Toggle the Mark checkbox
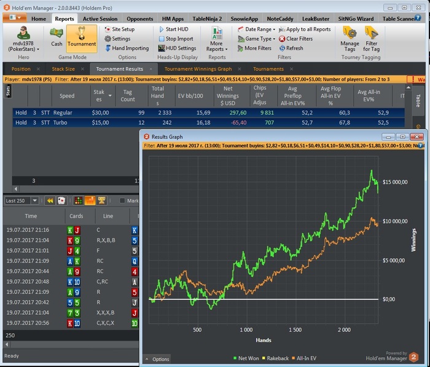 tap(122, 200)
